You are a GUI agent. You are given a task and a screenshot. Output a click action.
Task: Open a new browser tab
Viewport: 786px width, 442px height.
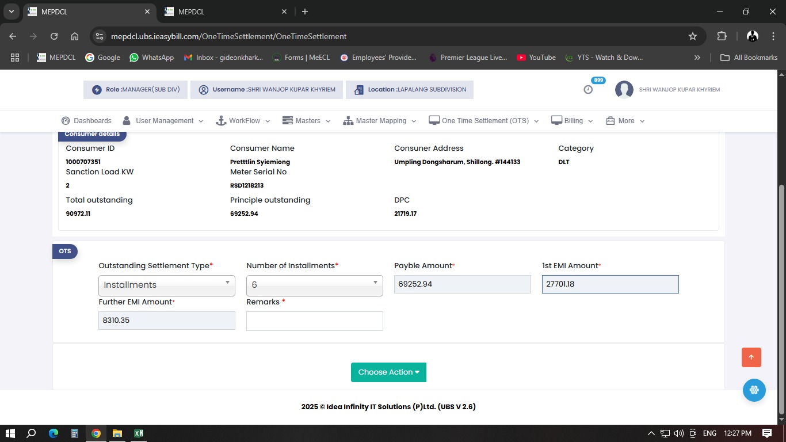pyautogui.click(x=305, y=12)
